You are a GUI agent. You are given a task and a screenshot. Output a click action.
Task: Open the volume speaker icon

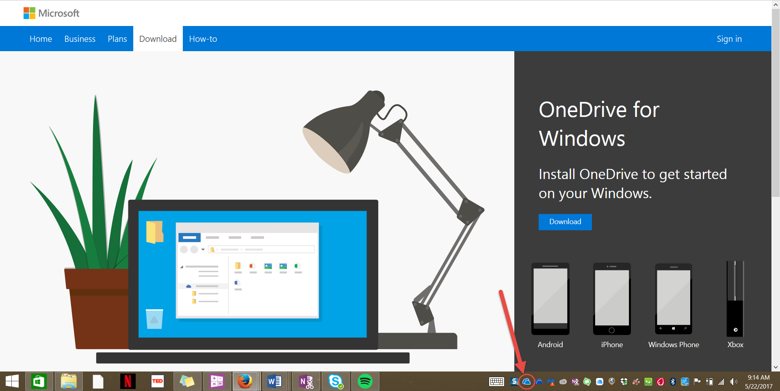pyautogui.click(x=733, y=382)
